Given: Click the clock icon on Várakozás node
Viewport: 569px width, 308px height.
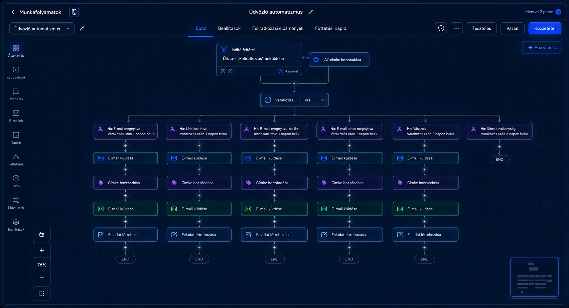Looking at the screenshot, I should pyautogui.click(x=268, y=100).
